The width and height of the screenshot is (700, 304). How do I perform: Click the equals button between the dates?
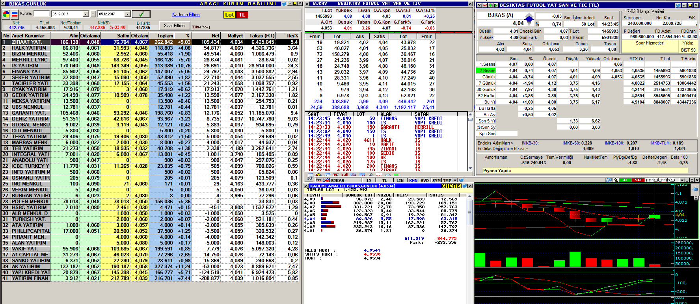93,14
